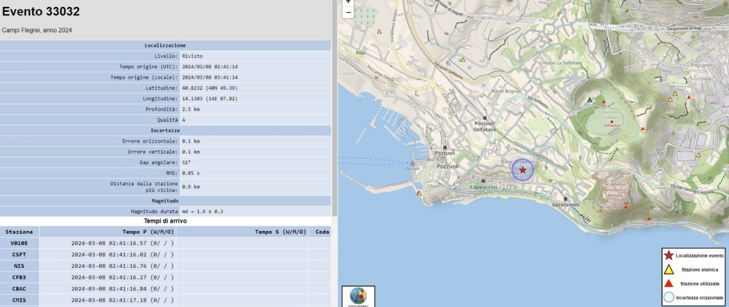Click the red star icon in legend
729x307 pixels.
coord(668,255)
